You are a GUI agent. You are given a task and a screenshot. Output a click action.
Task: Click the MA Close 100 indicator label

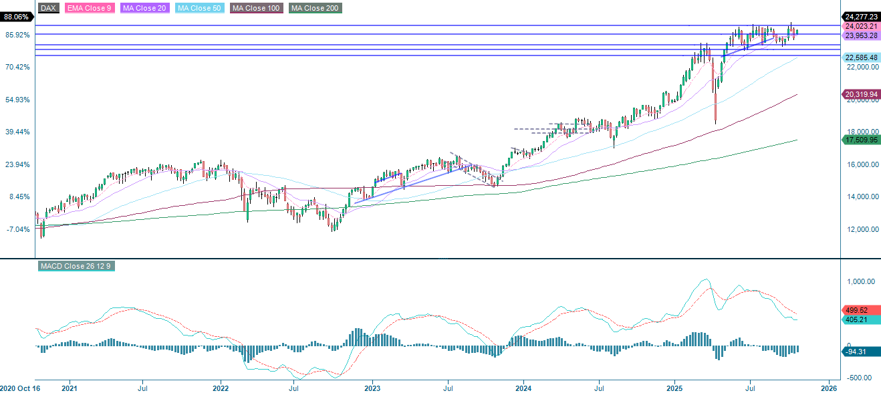[257, 8]
